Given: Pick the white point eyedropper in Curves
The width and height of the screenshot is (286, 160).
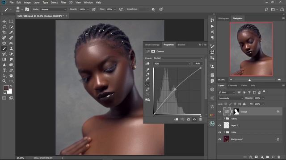Looking at the screenshot, I should 147,79.
